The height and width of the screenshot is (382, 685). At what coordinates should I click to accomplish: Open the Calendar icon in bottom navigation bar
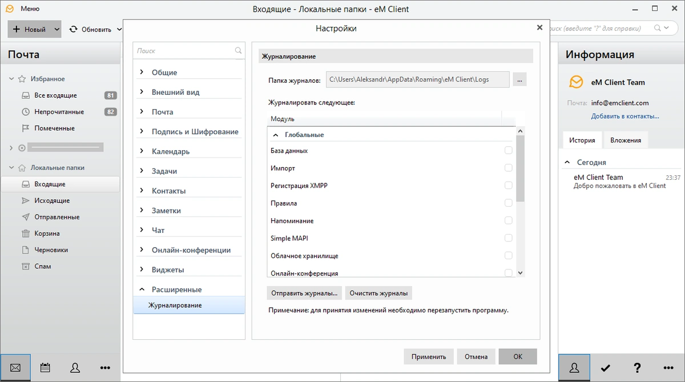click(x=45, y=368)
